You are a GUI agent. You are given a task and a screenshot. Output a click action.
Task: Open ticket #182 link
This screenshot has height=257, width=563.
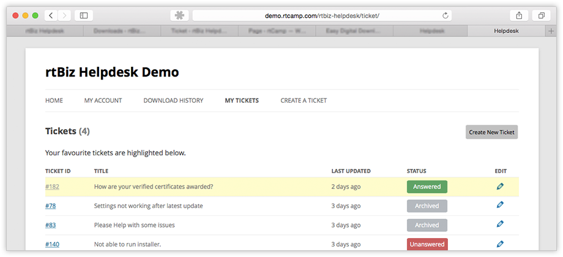click(x=52, y=187)
